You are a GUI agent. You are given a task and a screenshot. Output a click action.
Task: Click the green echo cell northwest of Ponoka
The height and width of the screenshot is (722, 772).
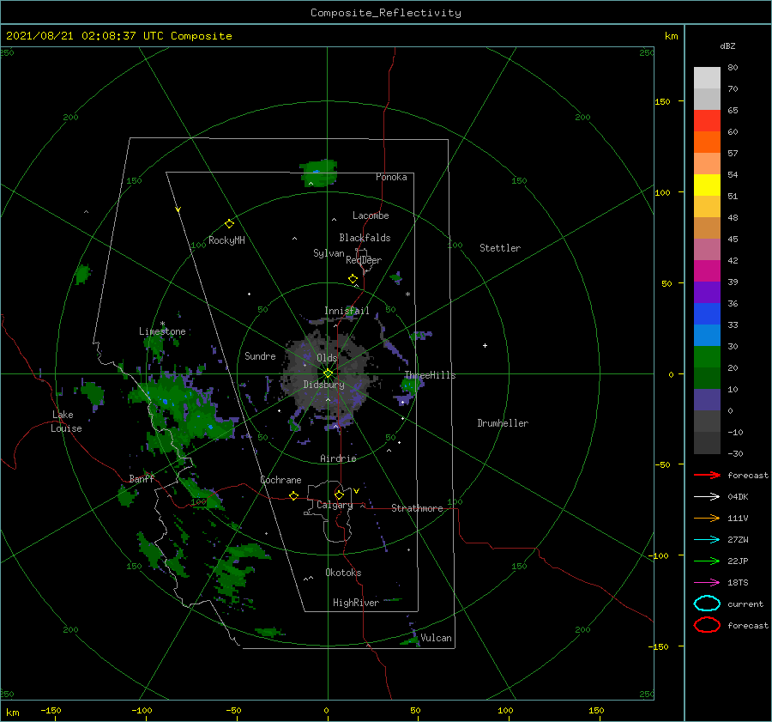click(x=318, y=173)
